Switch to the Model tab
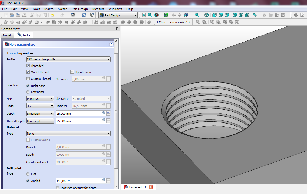 click(x=7, y=35)
